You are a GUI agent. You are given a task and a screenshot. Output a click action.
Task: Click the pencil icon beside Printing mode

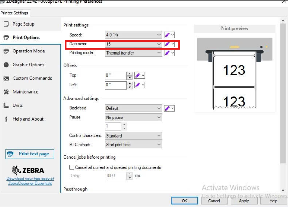tap(167, 53)
